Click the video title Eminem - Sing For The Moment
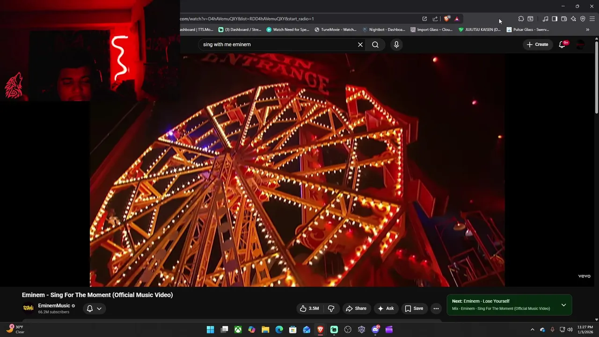 [97, 295]
